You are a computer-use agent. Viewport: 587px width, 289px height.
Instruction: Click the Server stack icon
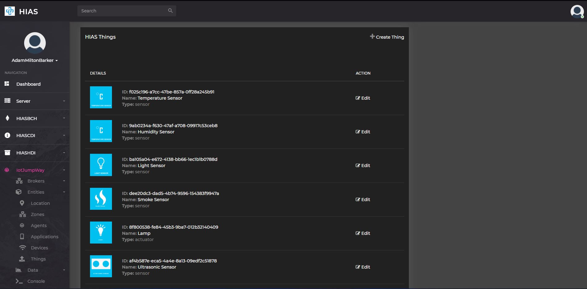(7, 101)
